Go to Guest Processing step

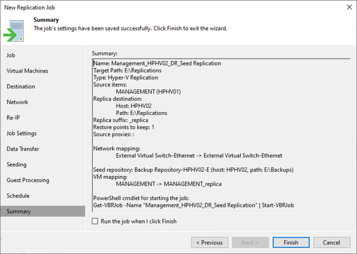[28, 180]
